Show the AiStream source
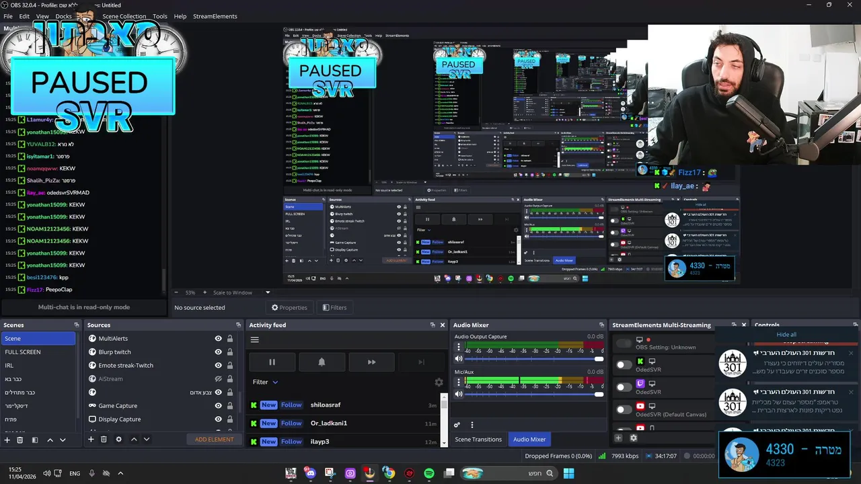The height and width of the screenshot is (484, 861). pos(218,379)
